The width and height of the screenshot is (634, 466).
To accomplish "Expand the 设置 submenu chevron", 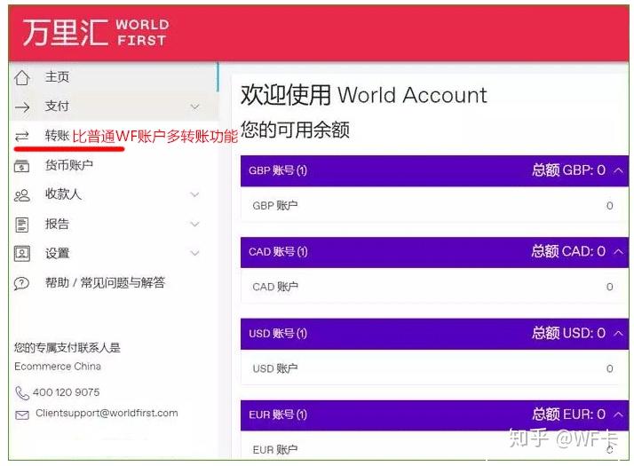I will click(194, 253).
